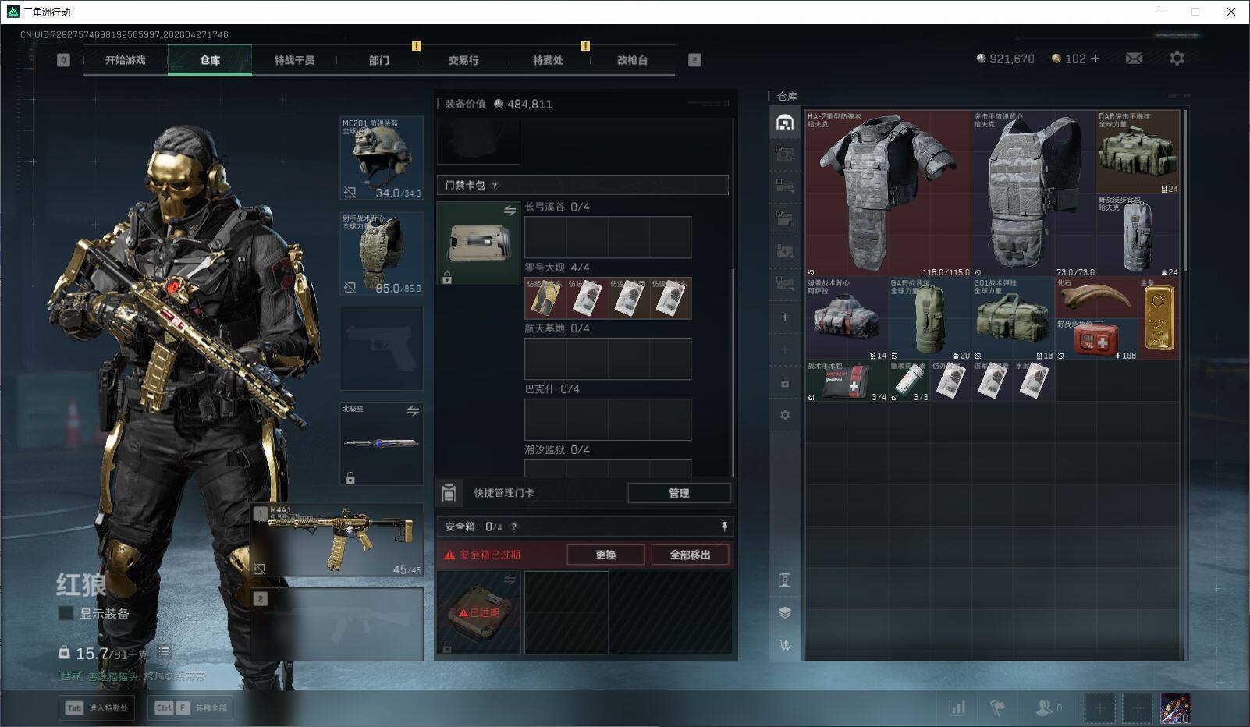Select the 化石 fossil claw item
Viewport: 1250px width, 727px height.
point(1097,297)
